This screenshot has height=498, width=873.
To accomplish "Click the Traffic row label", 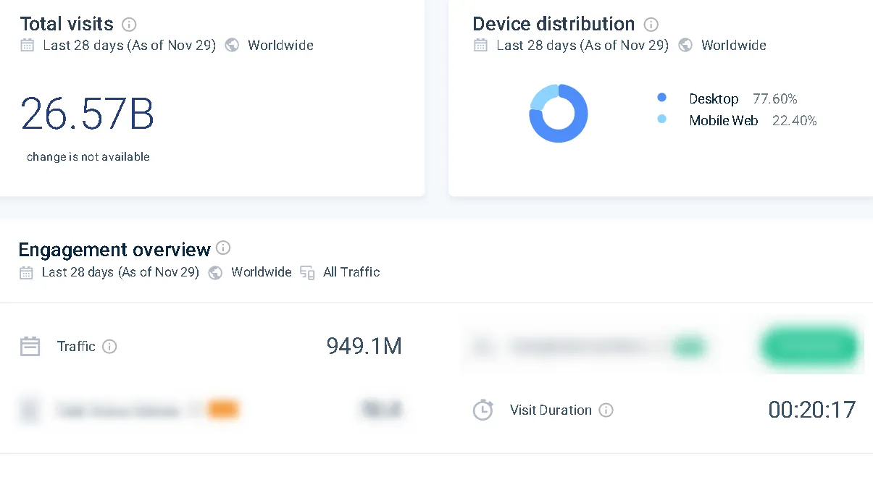I will [76, 346].
